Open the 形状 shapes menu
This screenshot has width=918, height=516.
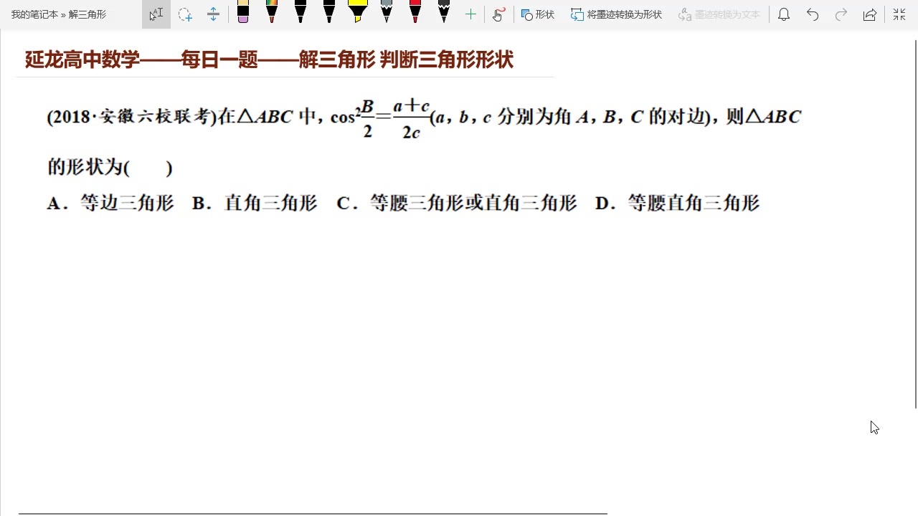[x=538, y=14]
